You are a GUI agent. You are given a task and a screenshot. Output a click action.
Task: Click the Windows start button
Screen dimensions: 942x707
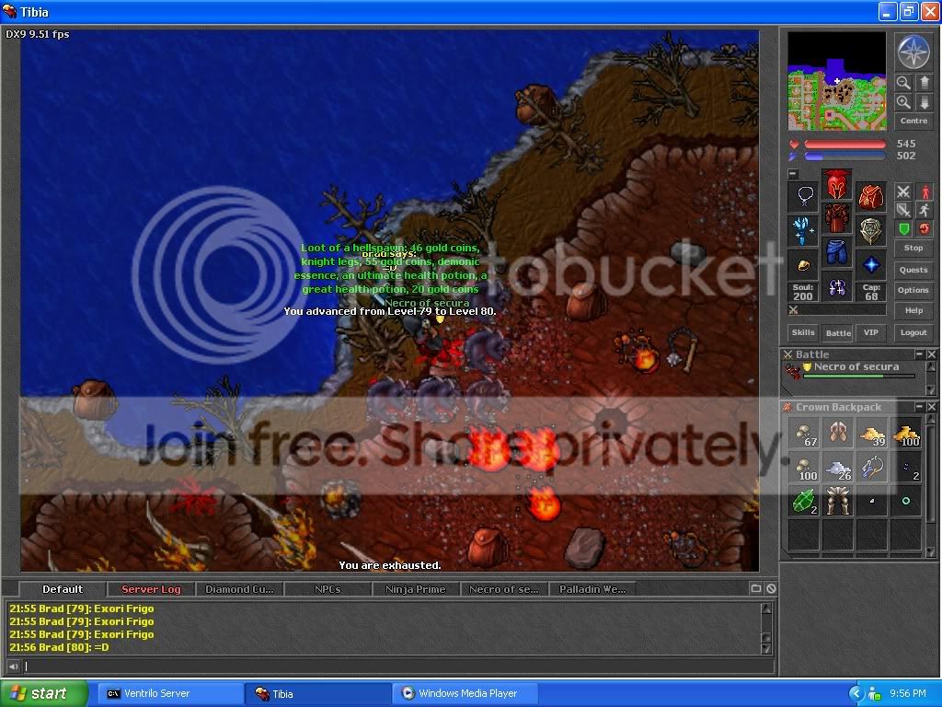click(x=43, y=694)
